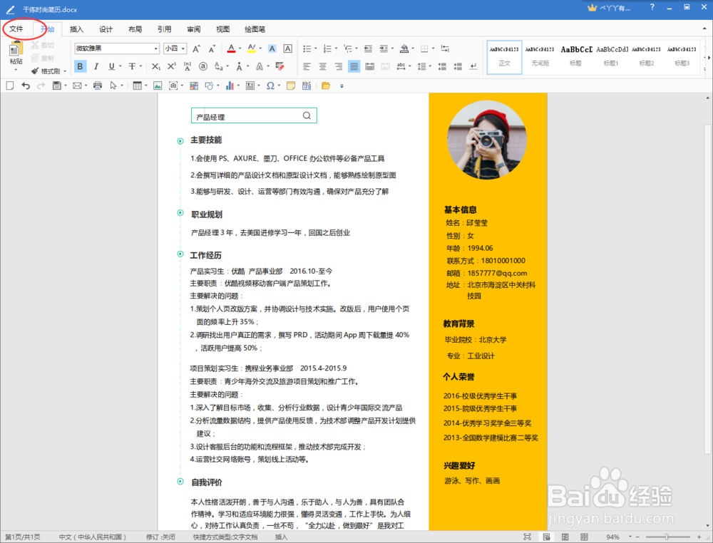
Task: Toggle italic formatting
Action: [x=96, y=66]
